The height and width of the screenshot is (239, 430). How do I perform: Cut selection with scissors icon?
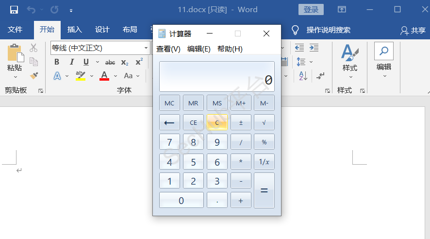[x=33, y=48]
